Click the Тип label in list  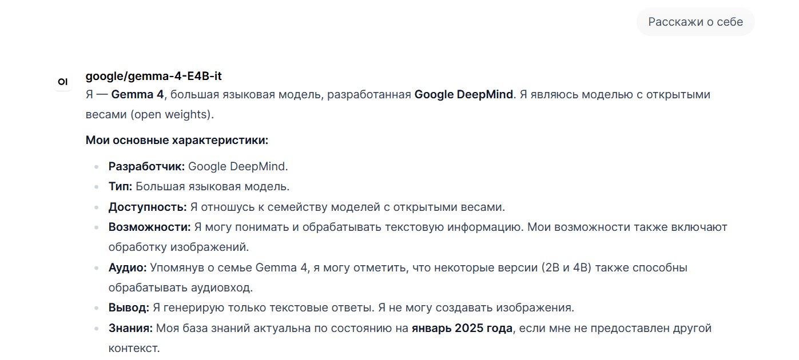coord(121,187)
